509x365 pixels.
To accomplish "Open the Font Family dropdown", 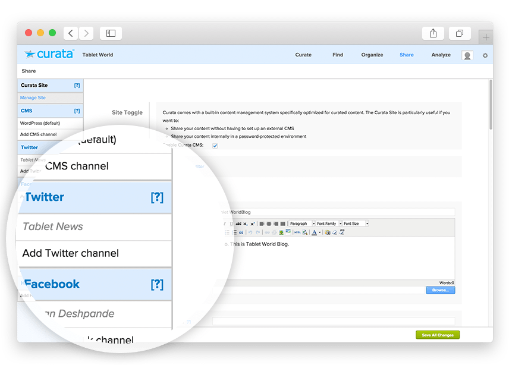I will (x=329, y=224).
